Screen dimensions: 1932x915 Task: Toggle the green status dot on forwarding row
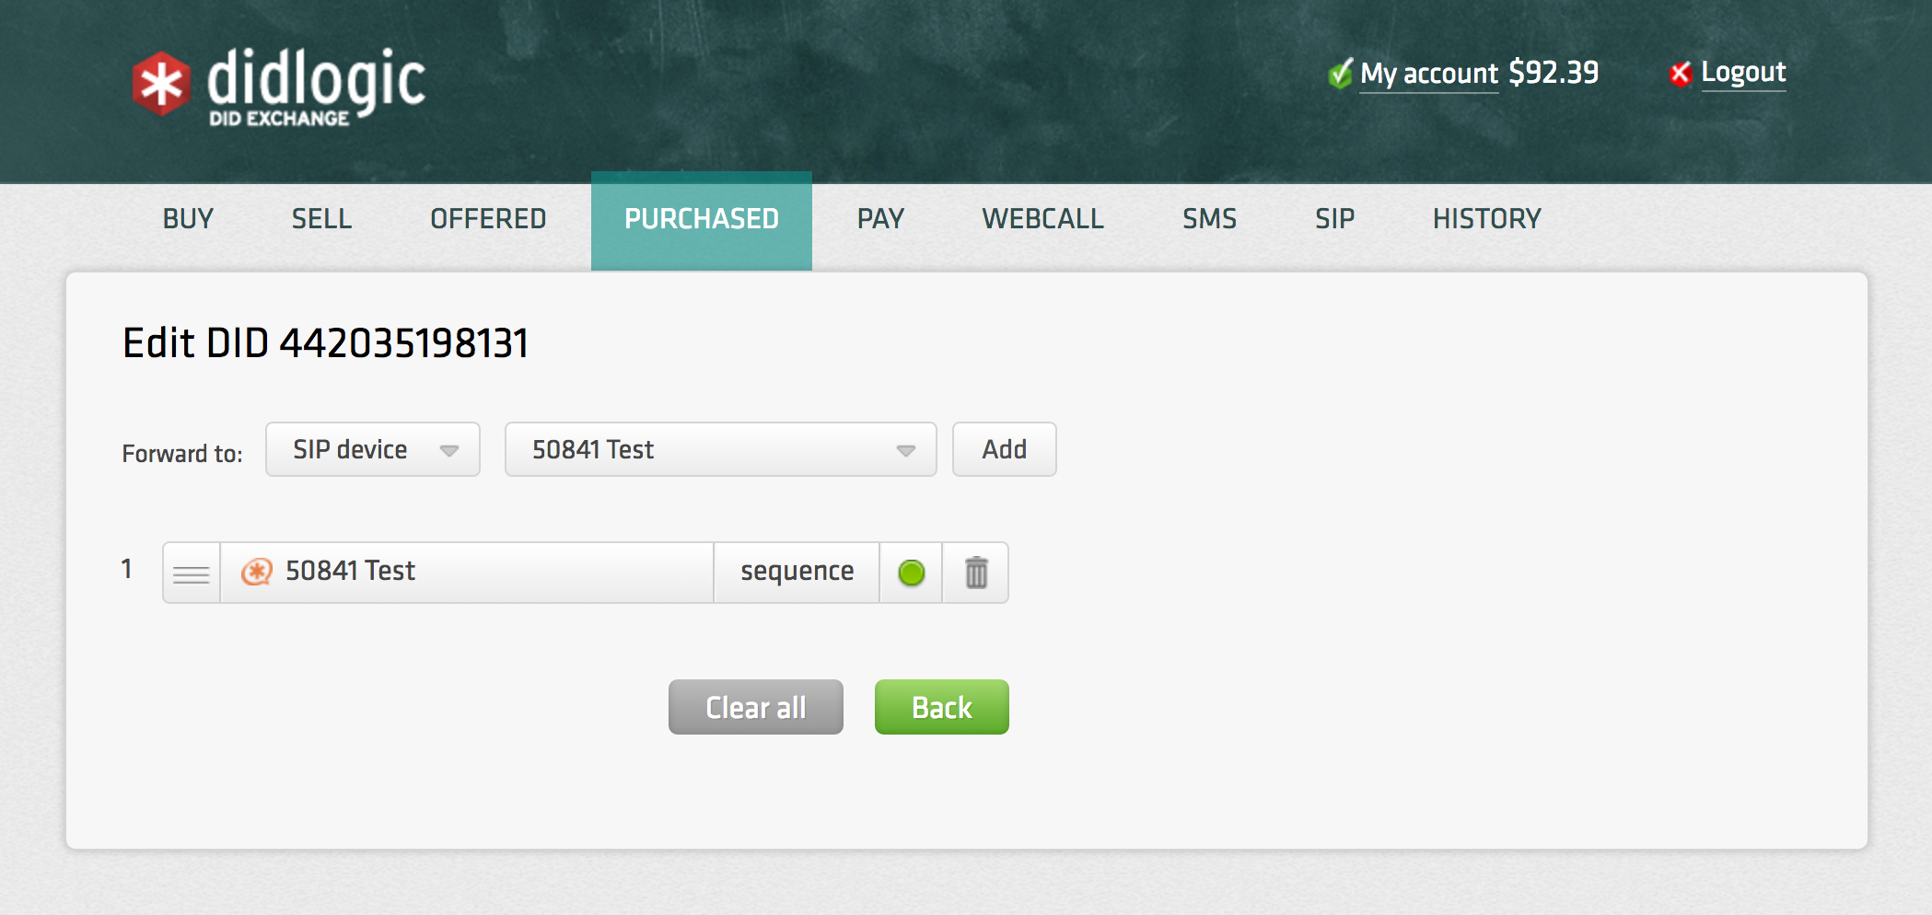click(911, 571)
